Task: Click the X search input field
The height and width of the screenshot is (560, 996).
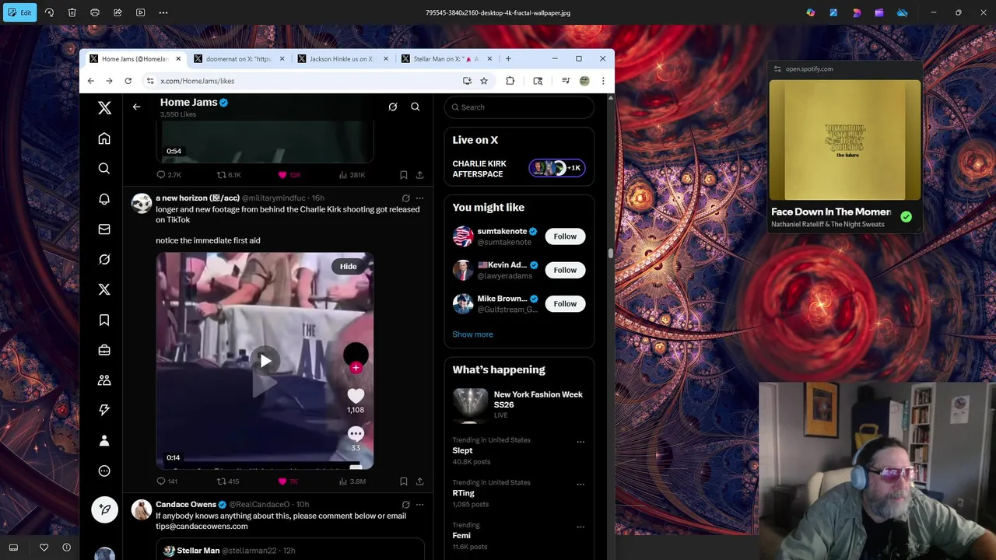Action: [x=519, y=107]
